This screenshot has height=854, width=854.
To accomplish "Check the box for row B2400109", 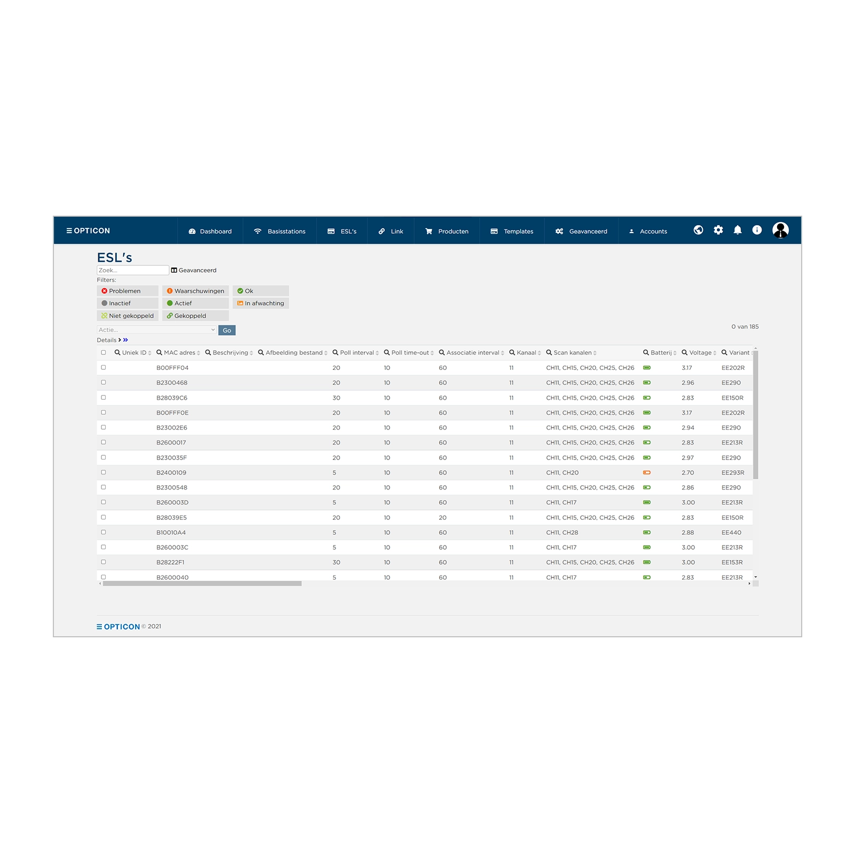I will (104, 472).
